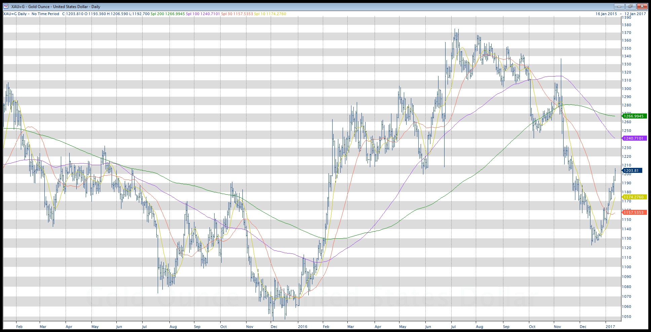Screen dimensions: 651x332
Task: Click the yellow 1174.2760 price marker
Action: point(634,197)
